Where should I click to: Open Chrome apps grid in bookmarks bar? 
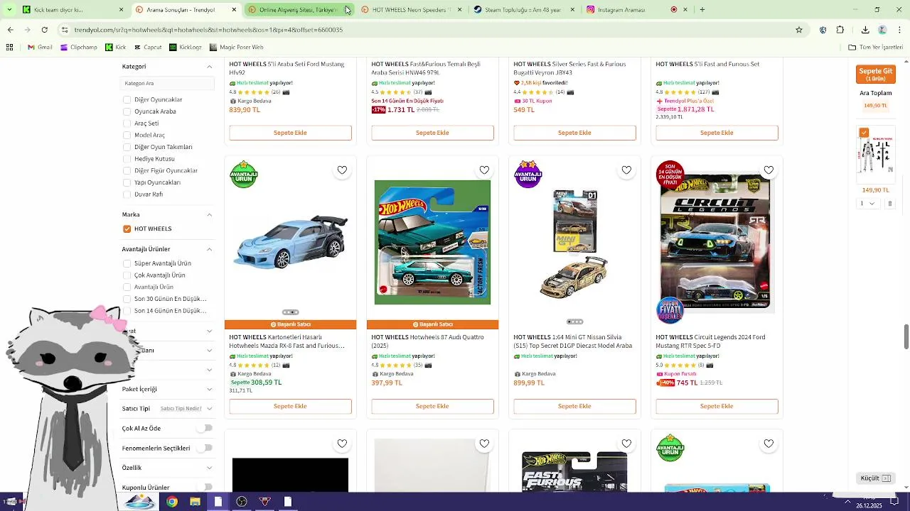9,48
